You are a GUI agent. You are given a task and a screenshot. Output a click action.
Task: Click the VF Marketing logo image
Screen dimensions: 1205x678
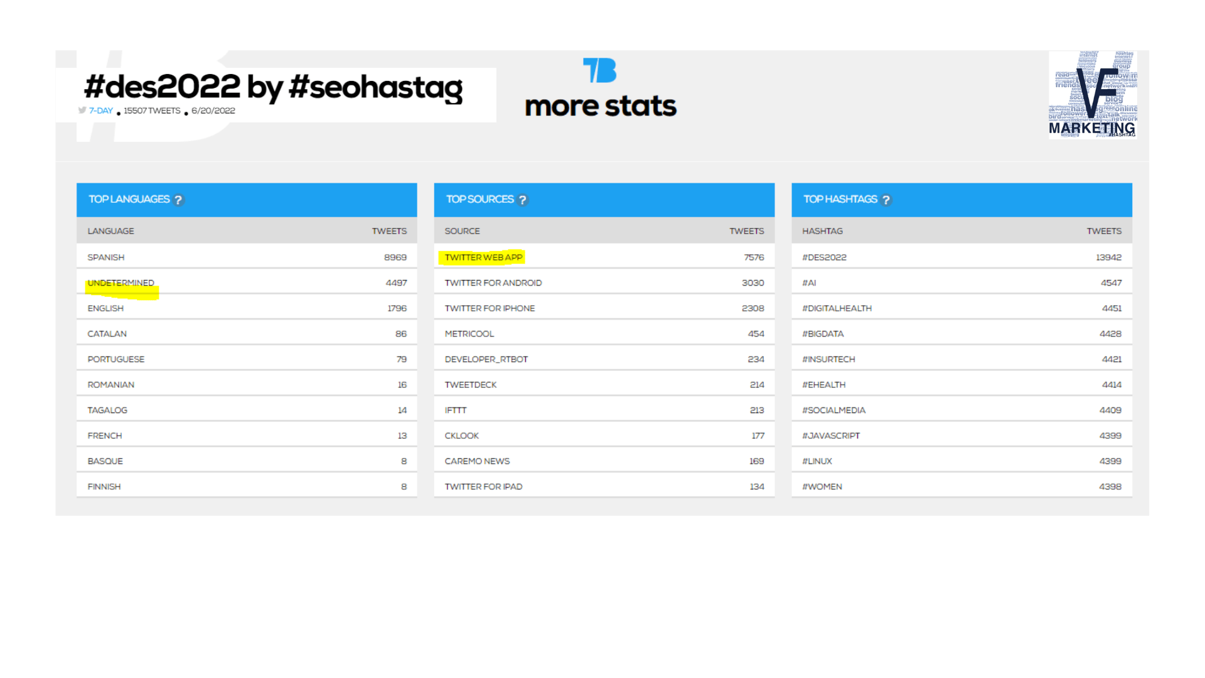tap(1093, 94)
